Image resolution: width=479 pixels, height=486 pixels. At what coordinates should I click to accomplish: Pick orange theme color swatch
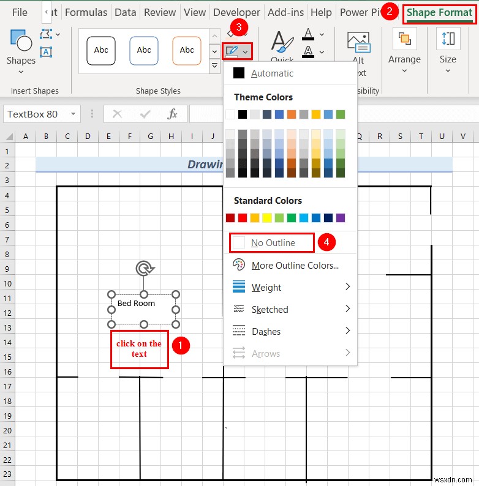292,114
